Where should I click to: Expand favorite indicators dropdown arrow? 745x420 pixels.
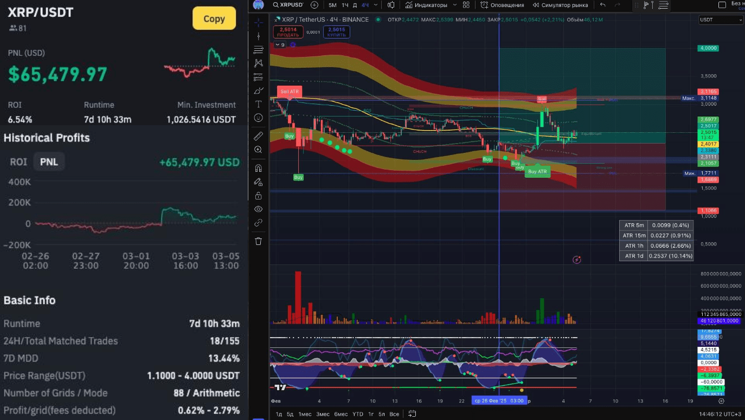coord(455,5)
